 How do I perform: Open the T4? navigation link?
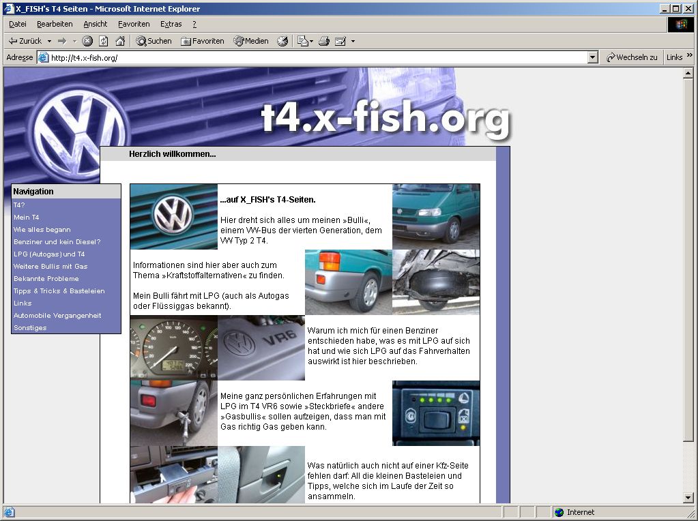point(19,205)
